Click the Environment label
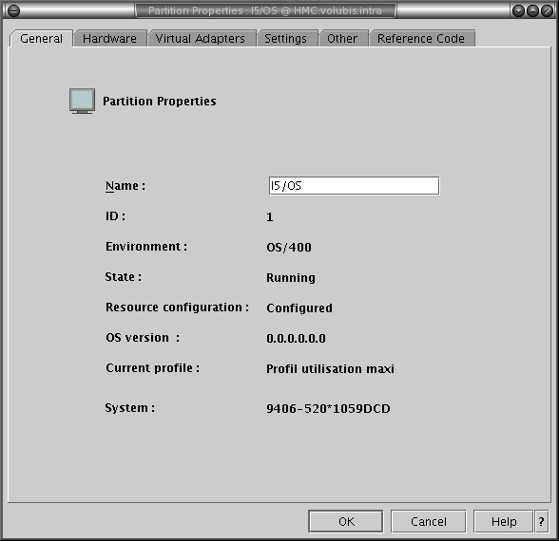 146,247
